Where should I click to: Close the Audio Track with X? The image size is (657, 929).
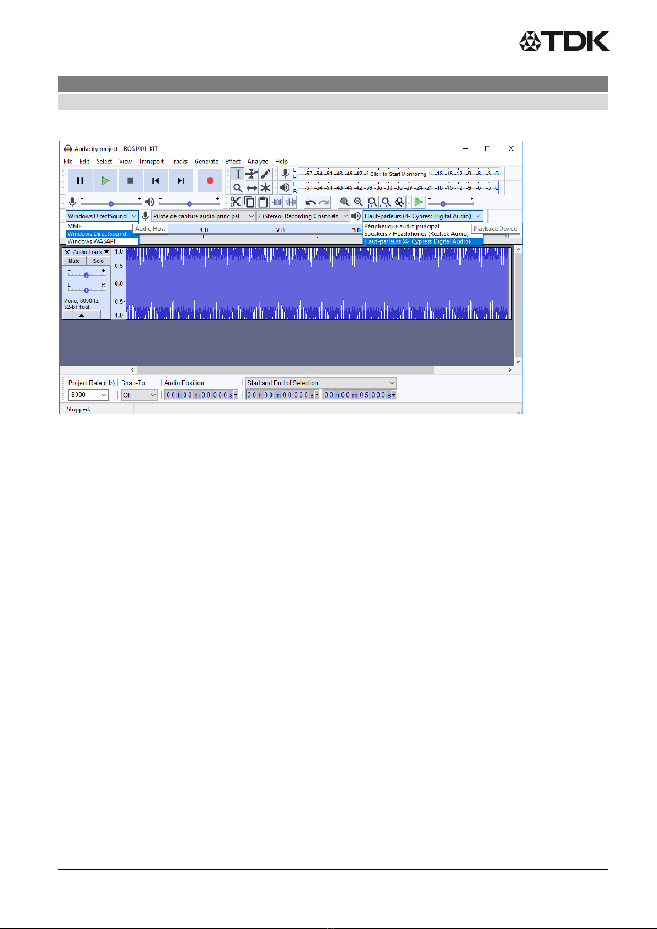pyautogui.click(x=67, y=252)
